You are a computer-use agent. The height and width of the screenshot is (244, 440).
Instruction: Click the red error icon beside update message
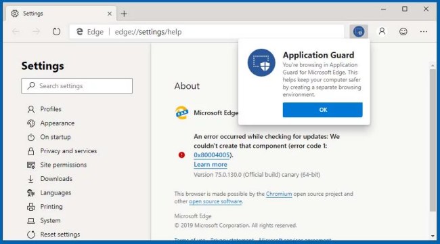click(181, 155)
